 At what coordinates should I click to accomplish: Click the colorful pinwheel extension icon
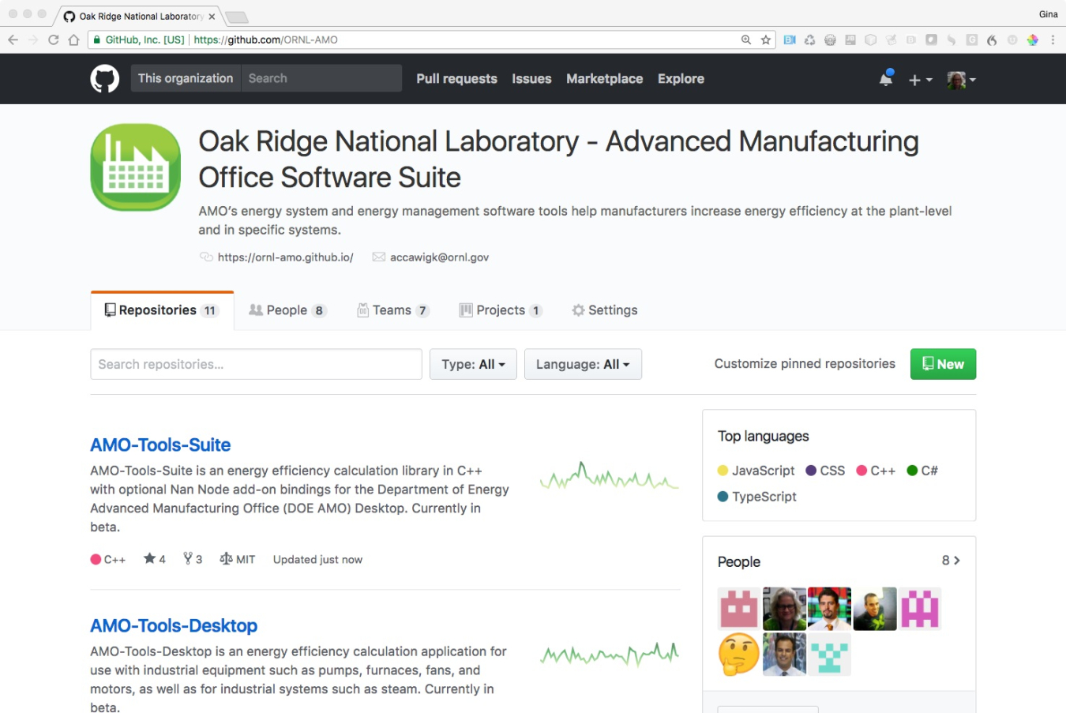[1032, 39]
